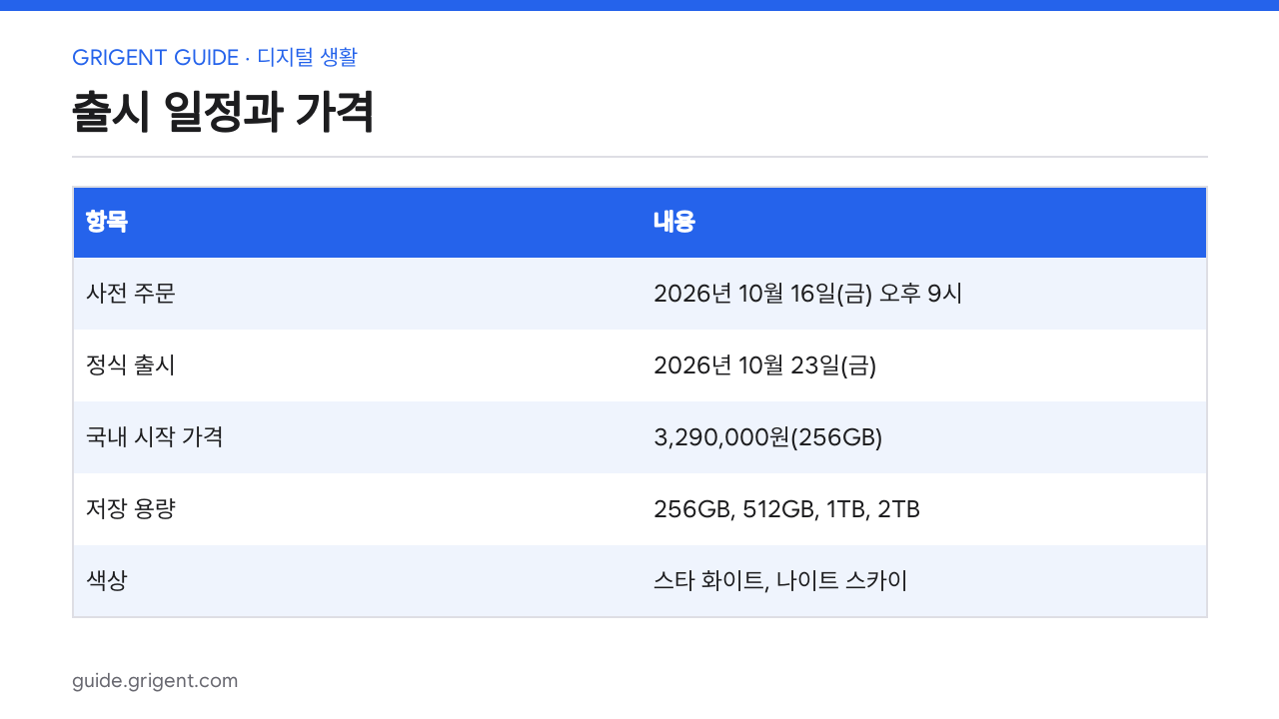The image size is (1279, 719).
Task: Select the 사전 주문 cell
Action: coord(357,294)
